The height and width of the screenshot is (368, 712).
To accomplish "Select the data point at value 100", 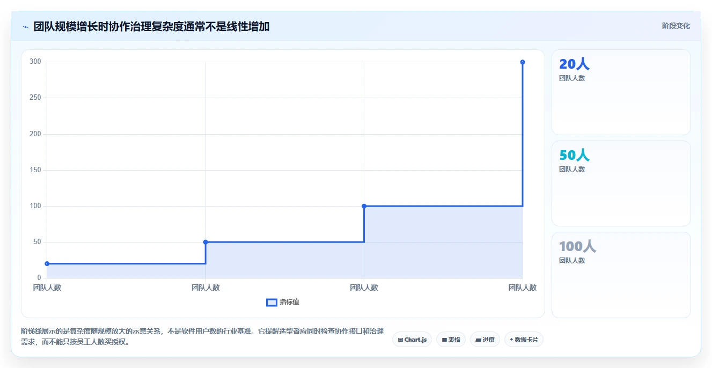I will pos(364,206).
